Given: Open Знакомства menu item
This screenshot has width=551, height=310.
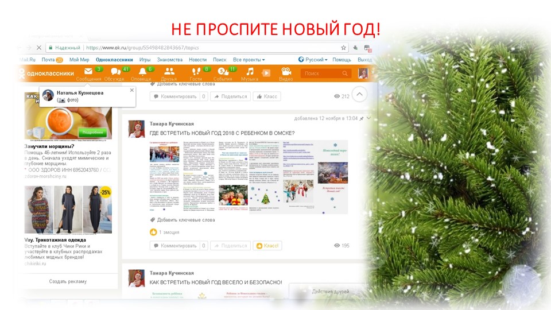Looking at the screenshot, I should [170, 60].
